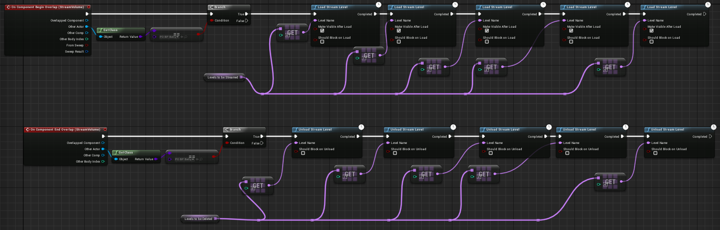This screenshot has height=230, width=720.
Task: Select GET index 3 node from Levels to be Streamed
Action: point(492,67)
